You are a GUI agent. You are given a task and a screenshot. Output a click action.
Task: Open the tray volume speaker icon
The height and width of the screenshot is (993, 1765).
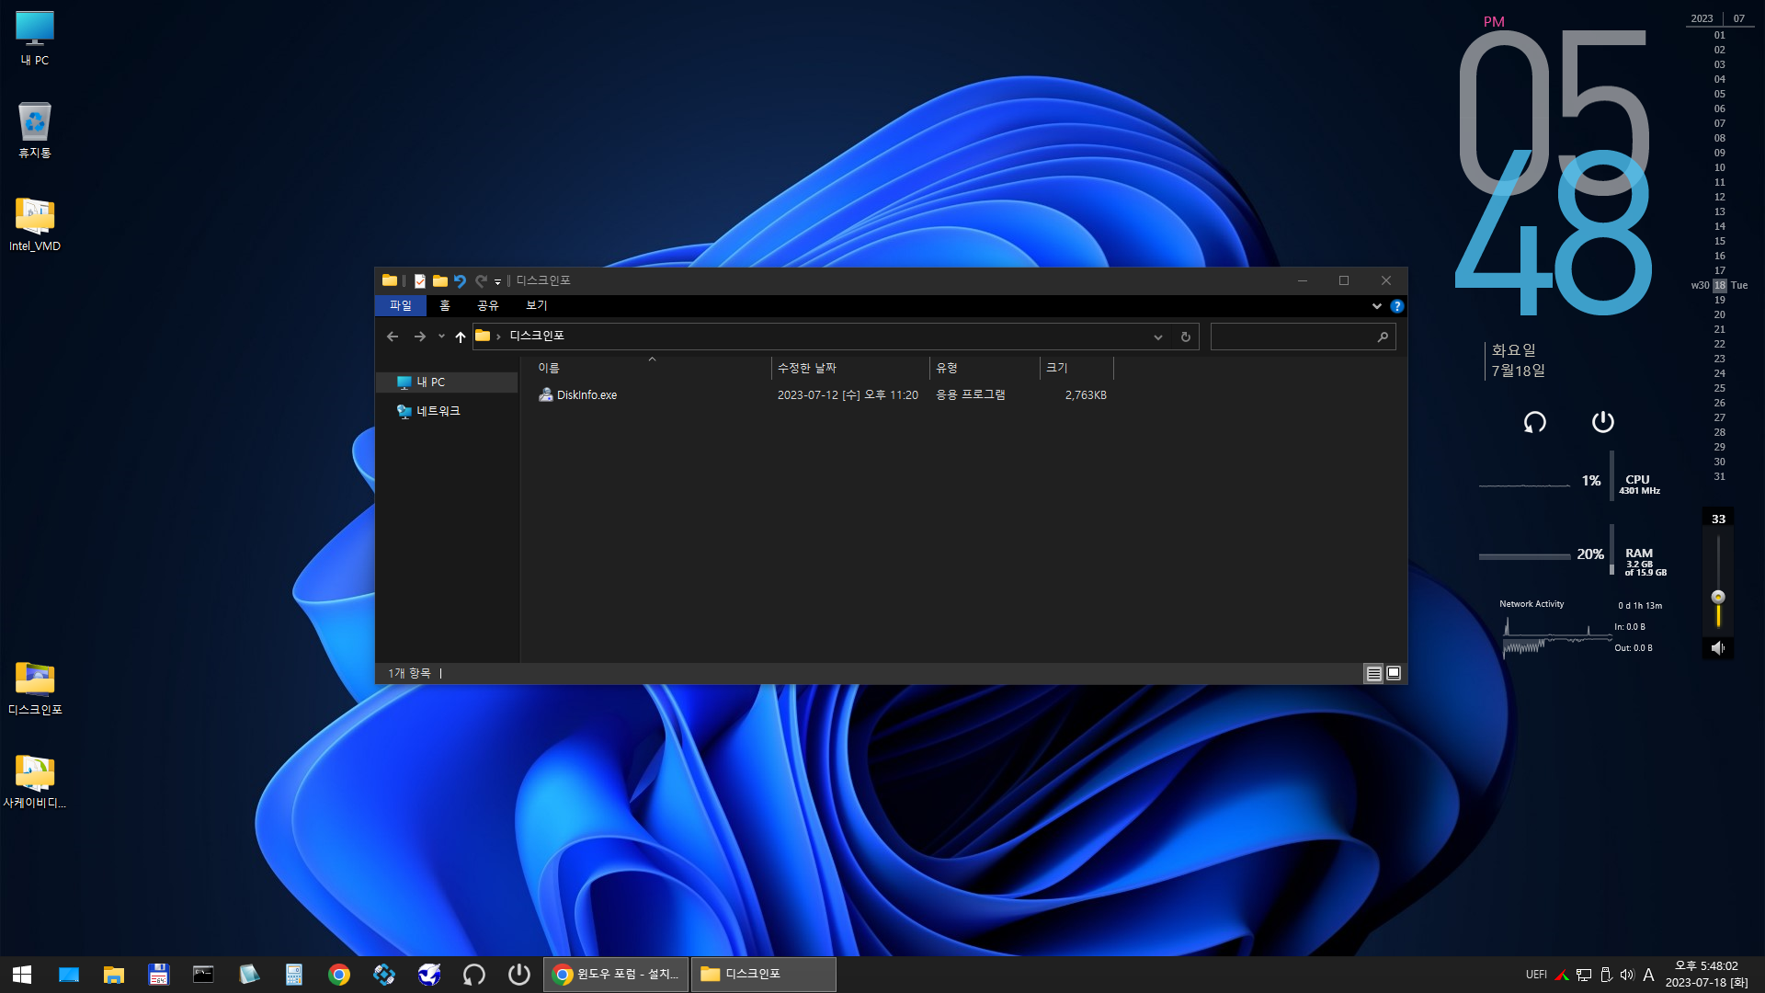tap(1627, 975)
